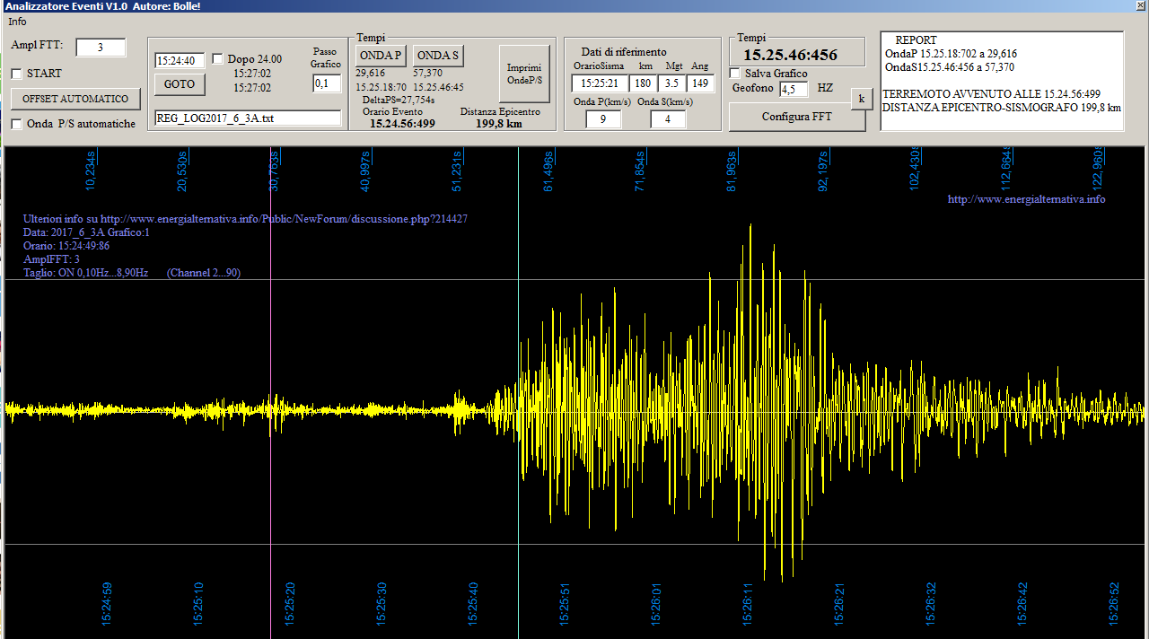Click the Orario Evento value 15.24.56:499

(x=402, y=123)
